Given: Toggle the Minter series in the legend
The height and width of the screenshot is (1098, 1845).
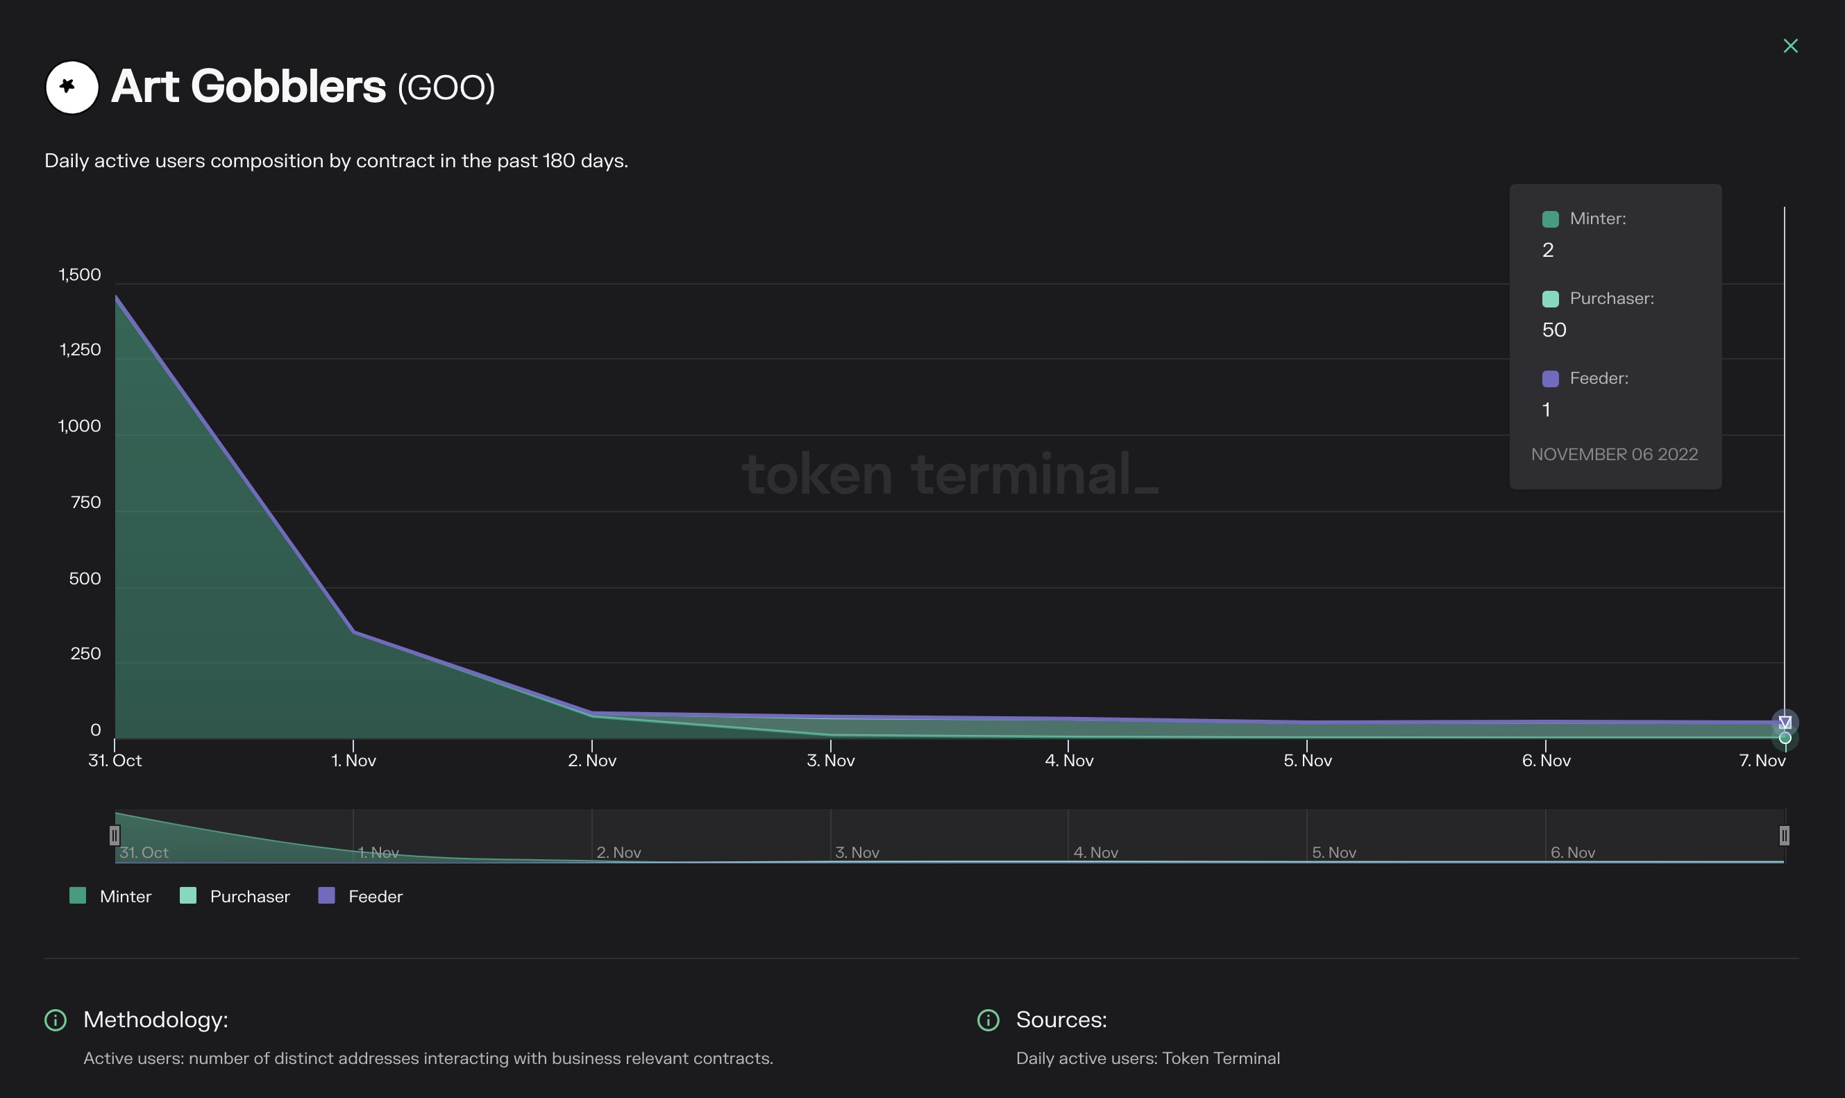Looking at the screenshot, I should pyautogui.click(x=110, y=896).
